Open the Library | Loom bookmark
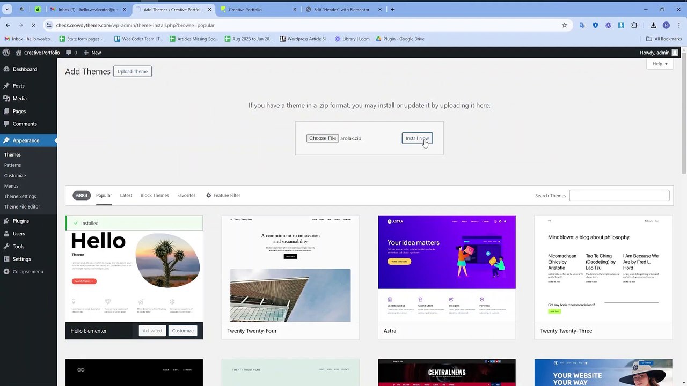 point(352,39)
